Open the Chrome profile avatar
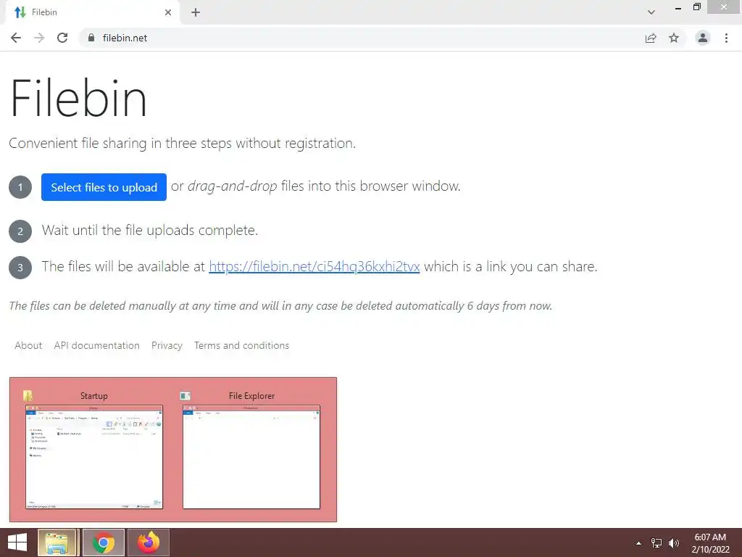 (x=703, y=38)
